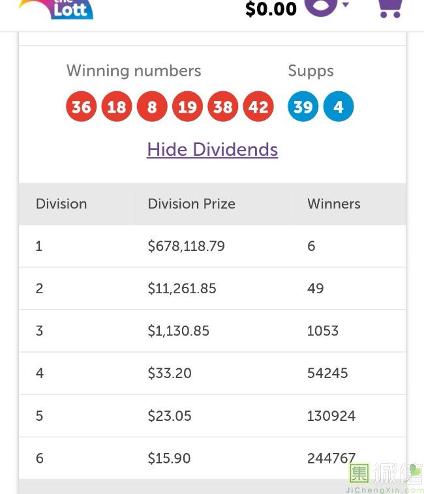
Task: Select red winning number ball 38
Action: click(x=223, y=107)
